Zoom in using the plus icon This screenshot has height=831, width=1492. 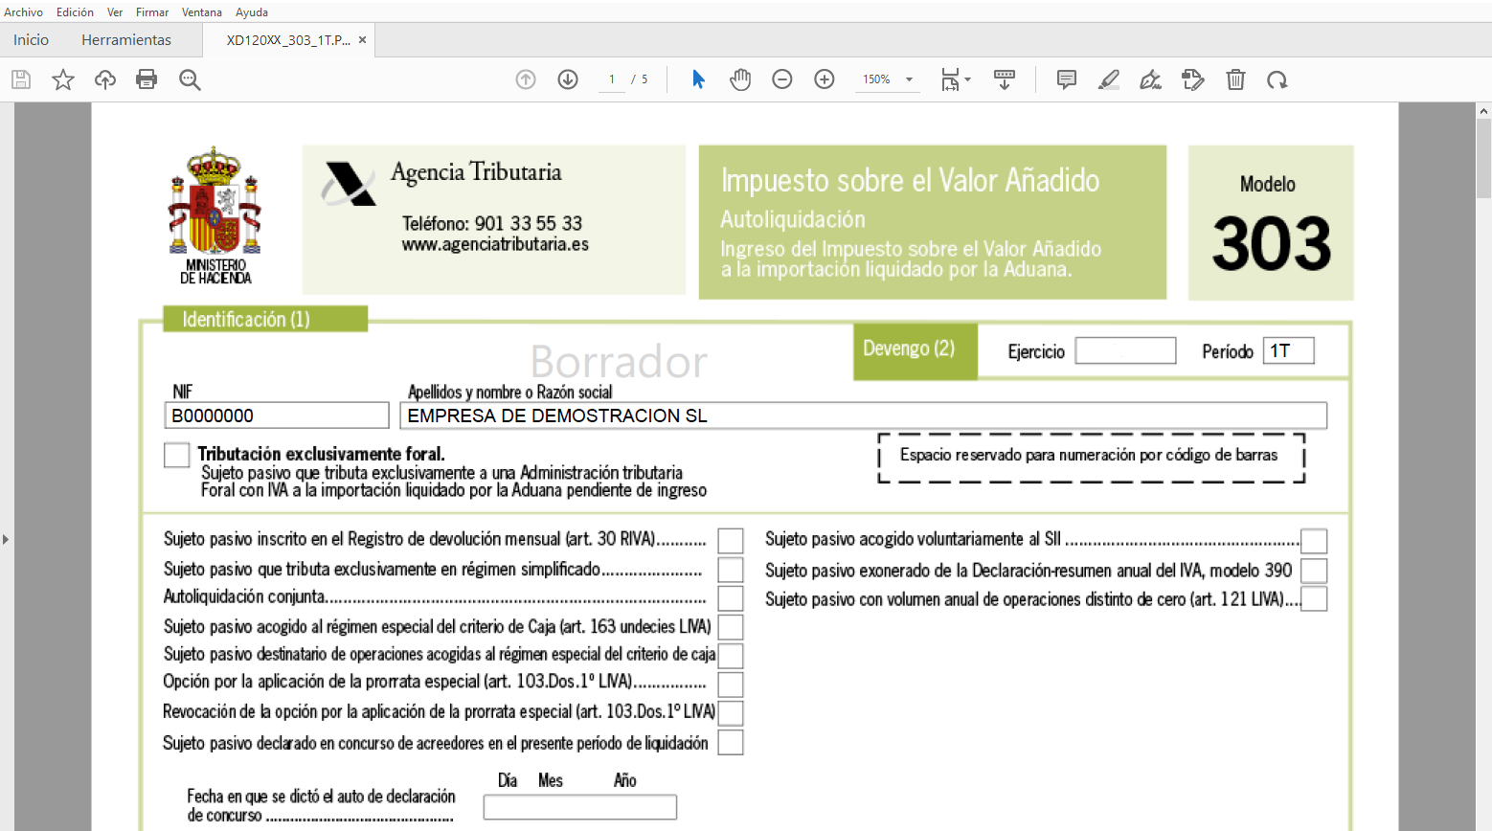825,79
